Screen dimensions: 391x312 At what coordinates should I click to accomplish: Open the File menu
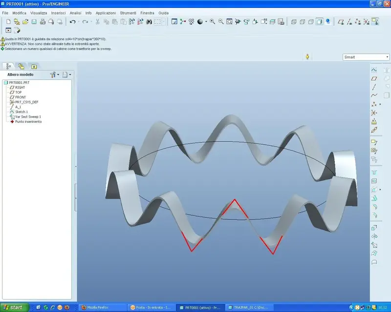pos(5,13)
